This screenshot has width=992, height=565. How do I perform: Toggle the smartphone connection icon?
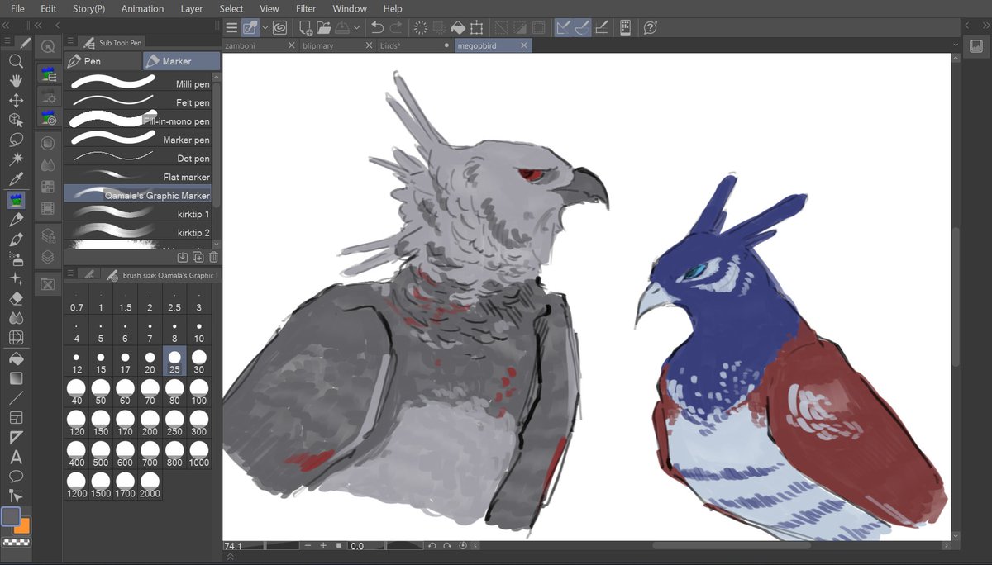tap(626, 27)
